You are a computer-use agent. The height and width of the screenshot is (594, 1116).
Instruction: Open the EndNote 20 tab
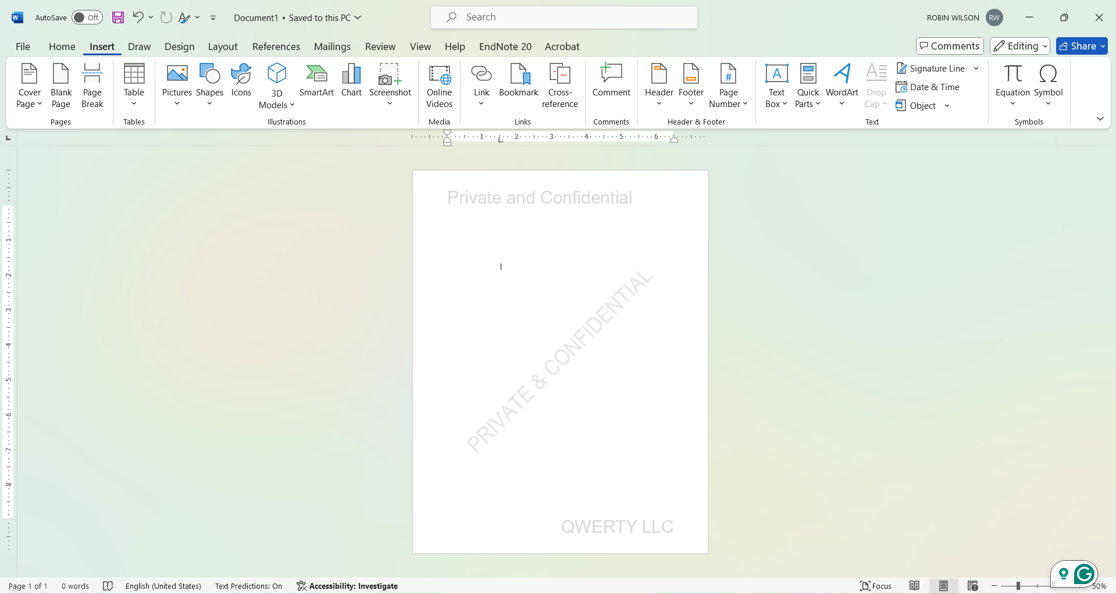[x=505, y=47]
